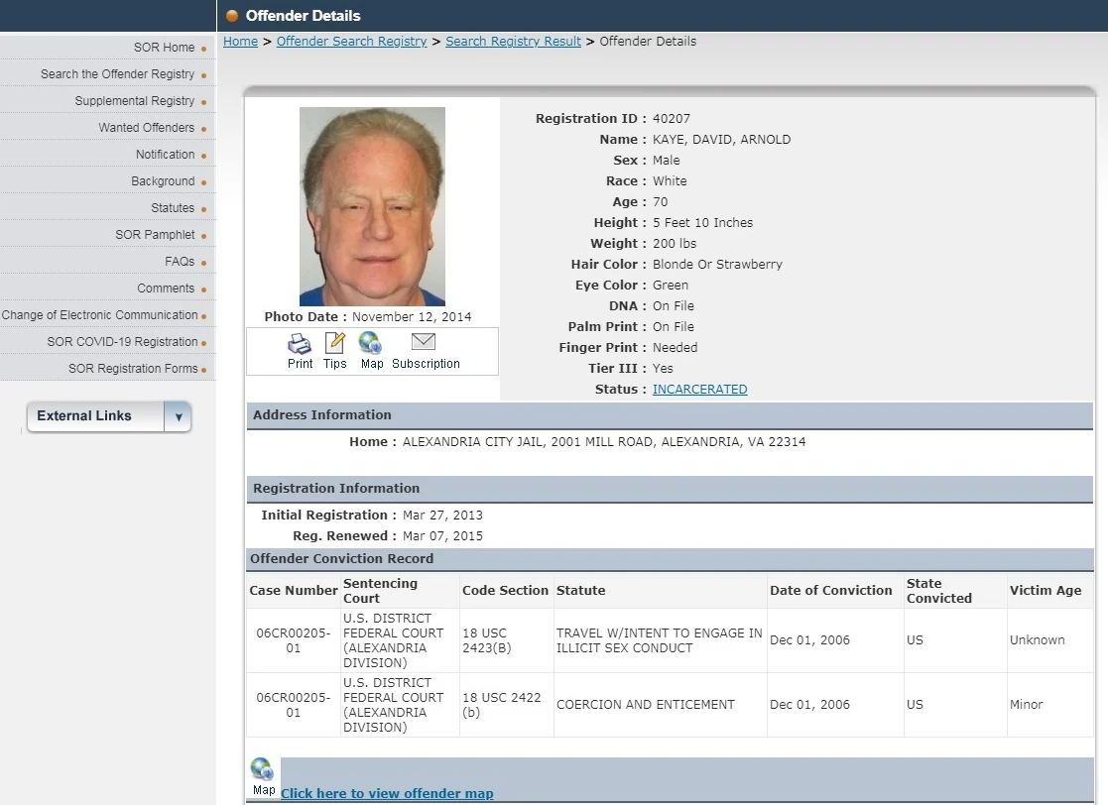
Task: Open Offender Search Registry breadcrumb link
Action: point(351,41)
